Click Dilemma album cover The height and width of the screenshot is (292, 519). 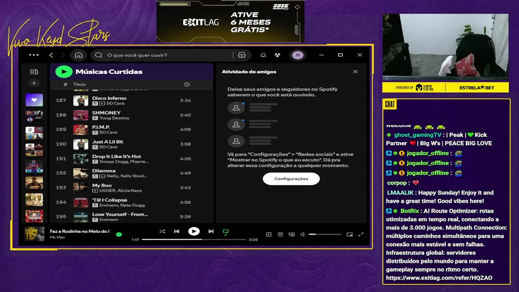click(81, 173)
